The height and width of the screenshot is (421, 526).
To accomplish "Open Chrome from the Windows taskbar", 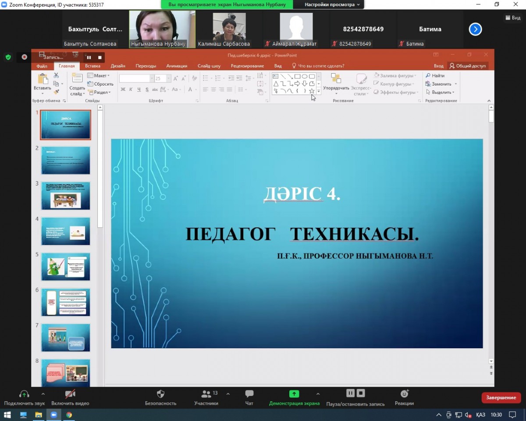I will [x=69, y=414].
